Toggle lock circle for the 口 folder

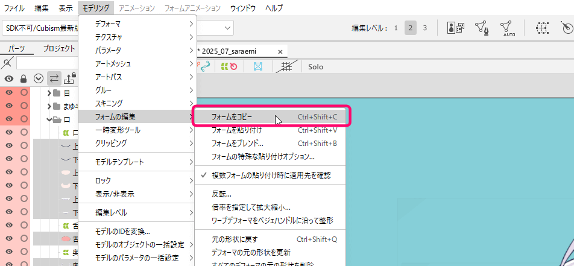click(24, 119)
